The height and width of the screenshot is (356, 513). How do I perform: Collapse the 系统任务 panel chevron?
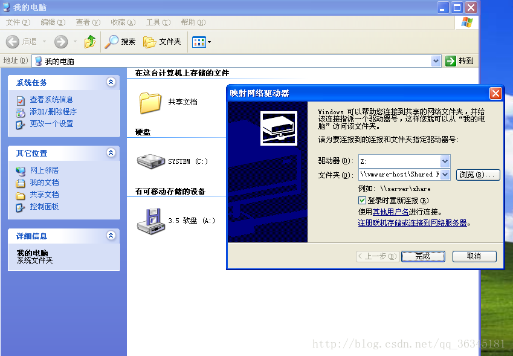tap(111, 82)
